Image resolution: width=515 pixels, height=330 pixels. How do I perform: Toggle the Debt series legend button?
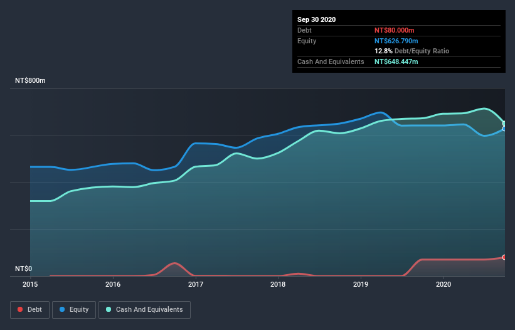[x=30, y=310]
